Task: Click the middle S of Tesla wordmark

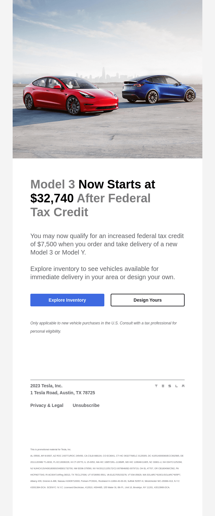Action: pos(169,386)
